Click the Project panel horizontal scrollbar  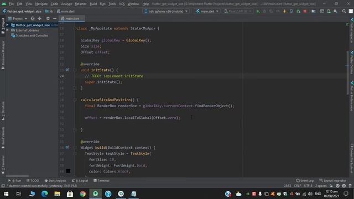pos(17,176)
